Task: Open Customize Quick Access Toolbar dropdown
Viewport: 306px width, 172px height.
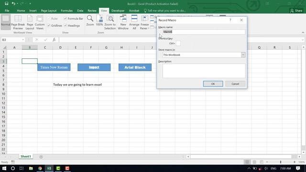Action: click(30, 3)
